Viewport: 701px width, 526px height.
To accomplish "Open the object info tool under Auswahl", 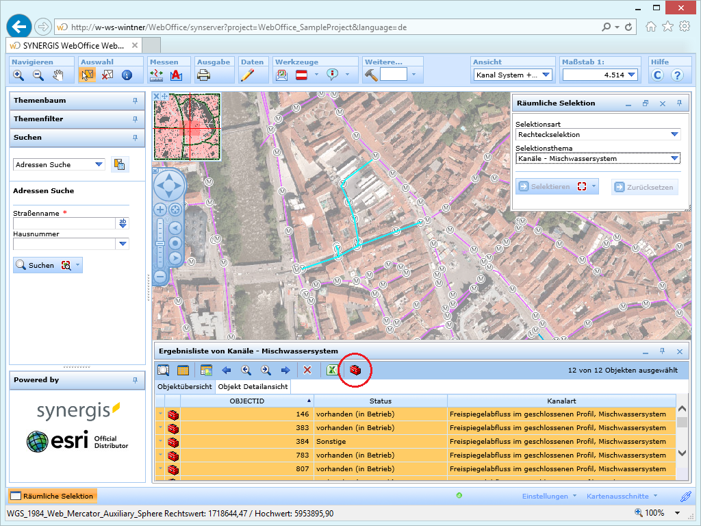I will pos(127,75).
